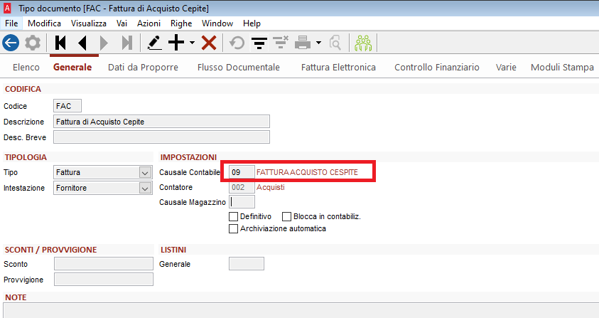The height and width of the screenshot is (318, 599).
Task: Open the Help menu
Action: point(252,23)
